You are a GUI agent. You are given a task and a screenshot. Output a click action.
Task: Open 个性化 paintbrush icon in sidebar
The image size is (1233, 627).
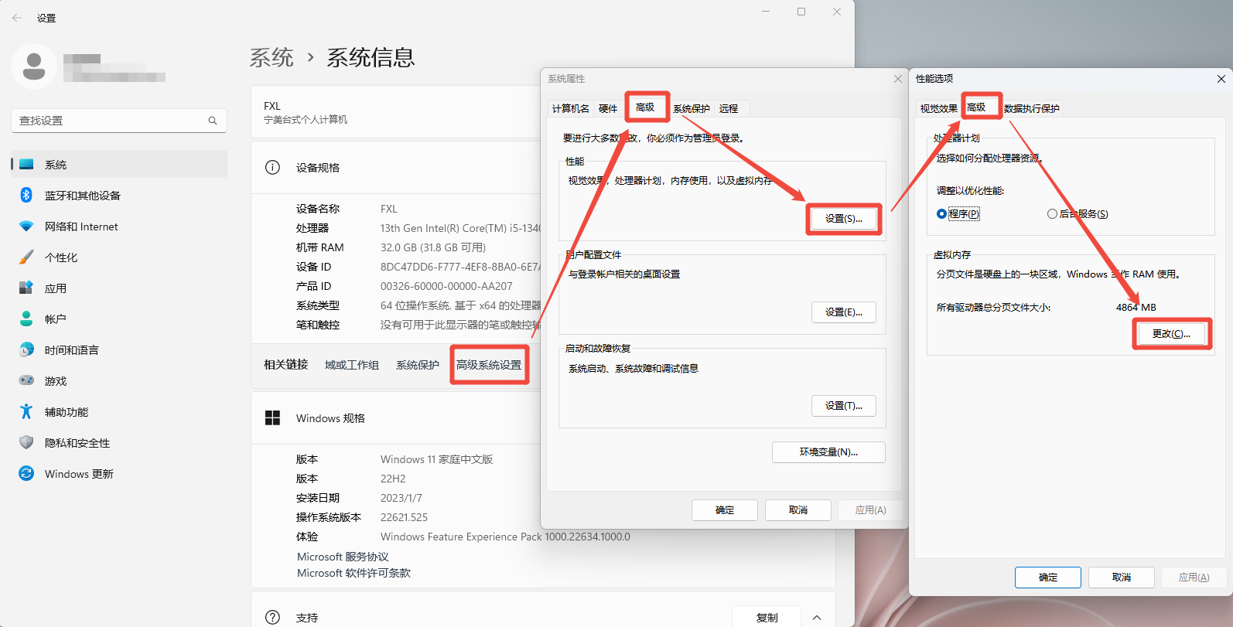26,257
